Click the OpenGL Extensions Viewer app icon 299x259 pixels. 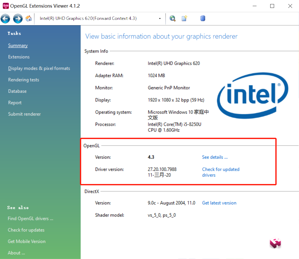(5, 6)
